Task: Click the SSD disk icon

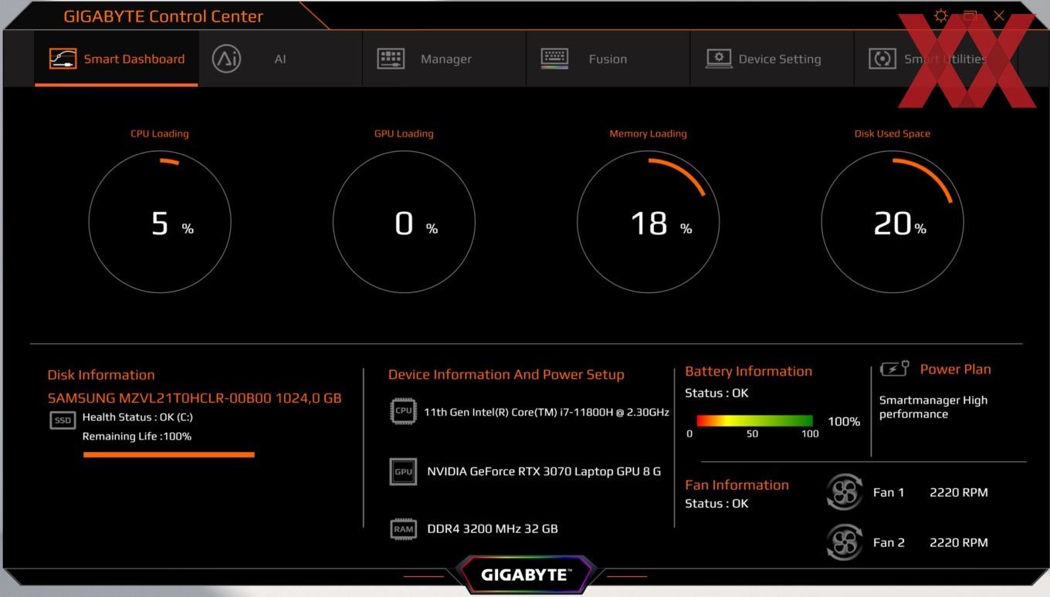Action: pyautogui.click(x=63, y=420)
